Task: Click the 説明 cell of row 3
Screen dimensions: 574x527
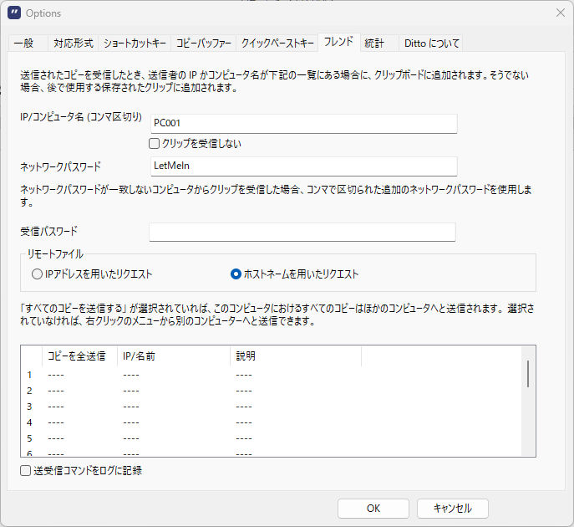Action: pos(296,407)
